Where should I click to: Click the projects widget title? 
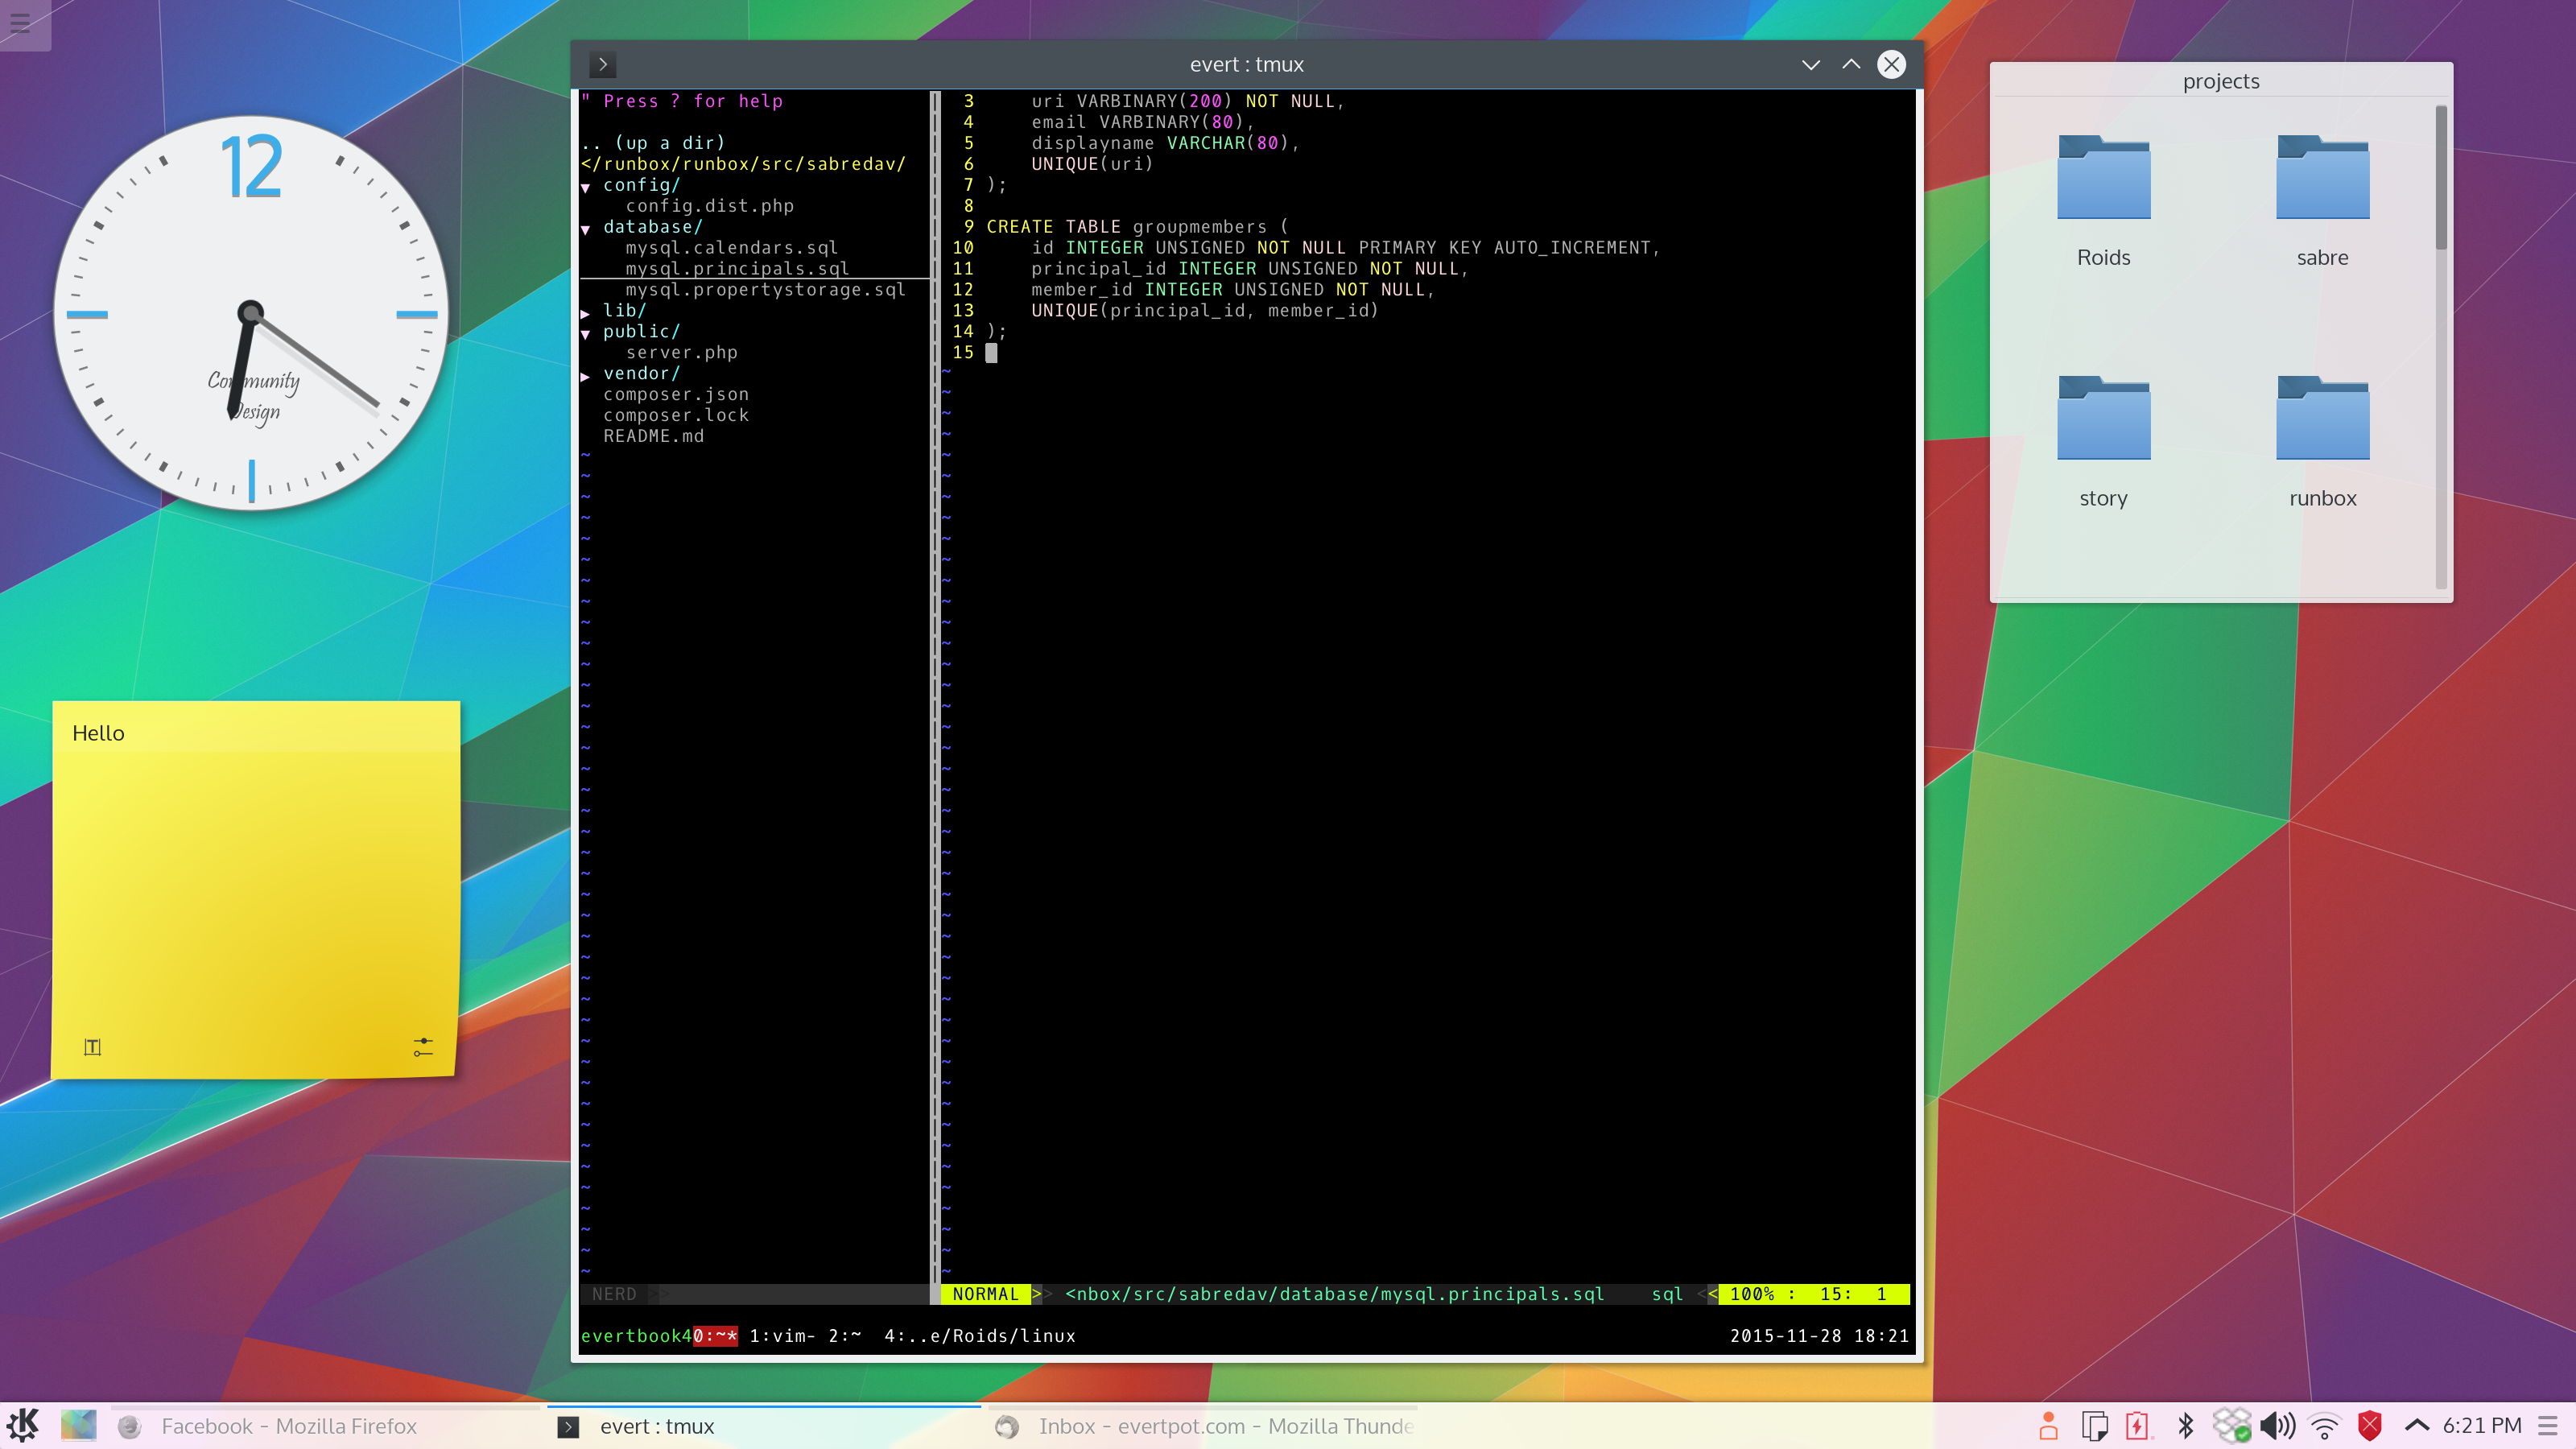(x=2220, y=81)
